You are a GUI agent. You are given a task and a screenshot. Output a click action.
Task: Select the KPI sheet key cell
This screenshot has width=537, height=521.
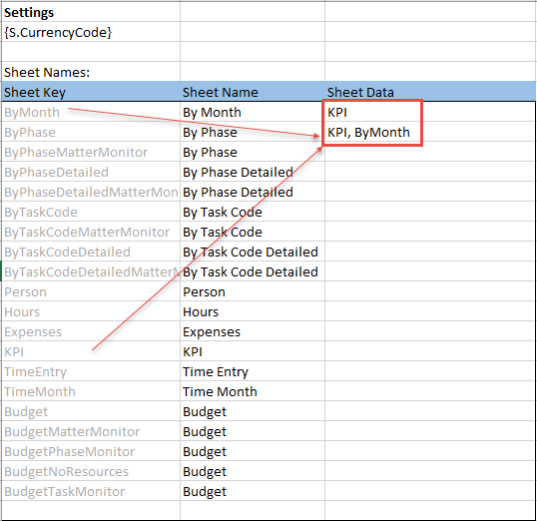tap(91, 351)
